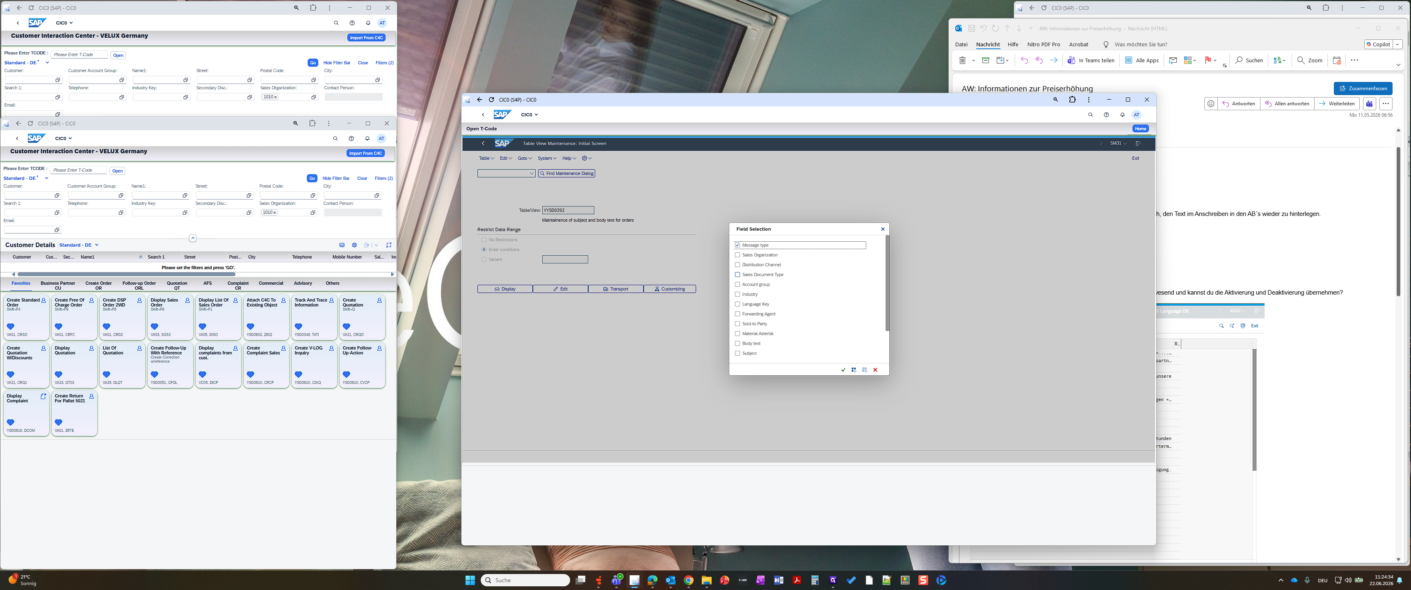Open the Datei tab in Outlook
Viewport: 1411px width, 590px height.
pyautogui.click(x=961, y=44)
